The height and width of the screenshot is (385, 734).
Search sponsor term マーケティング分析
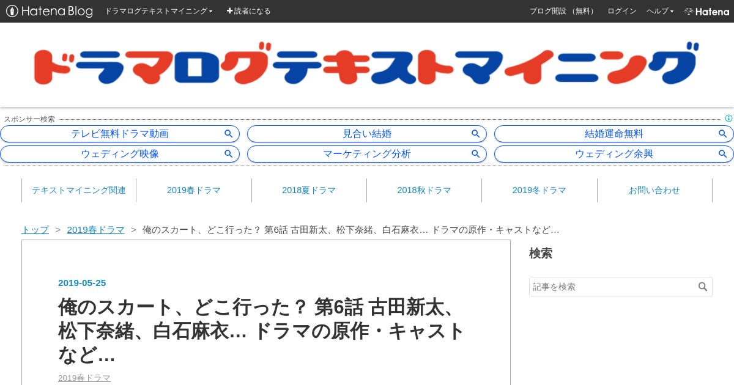(x=367, y=154)
